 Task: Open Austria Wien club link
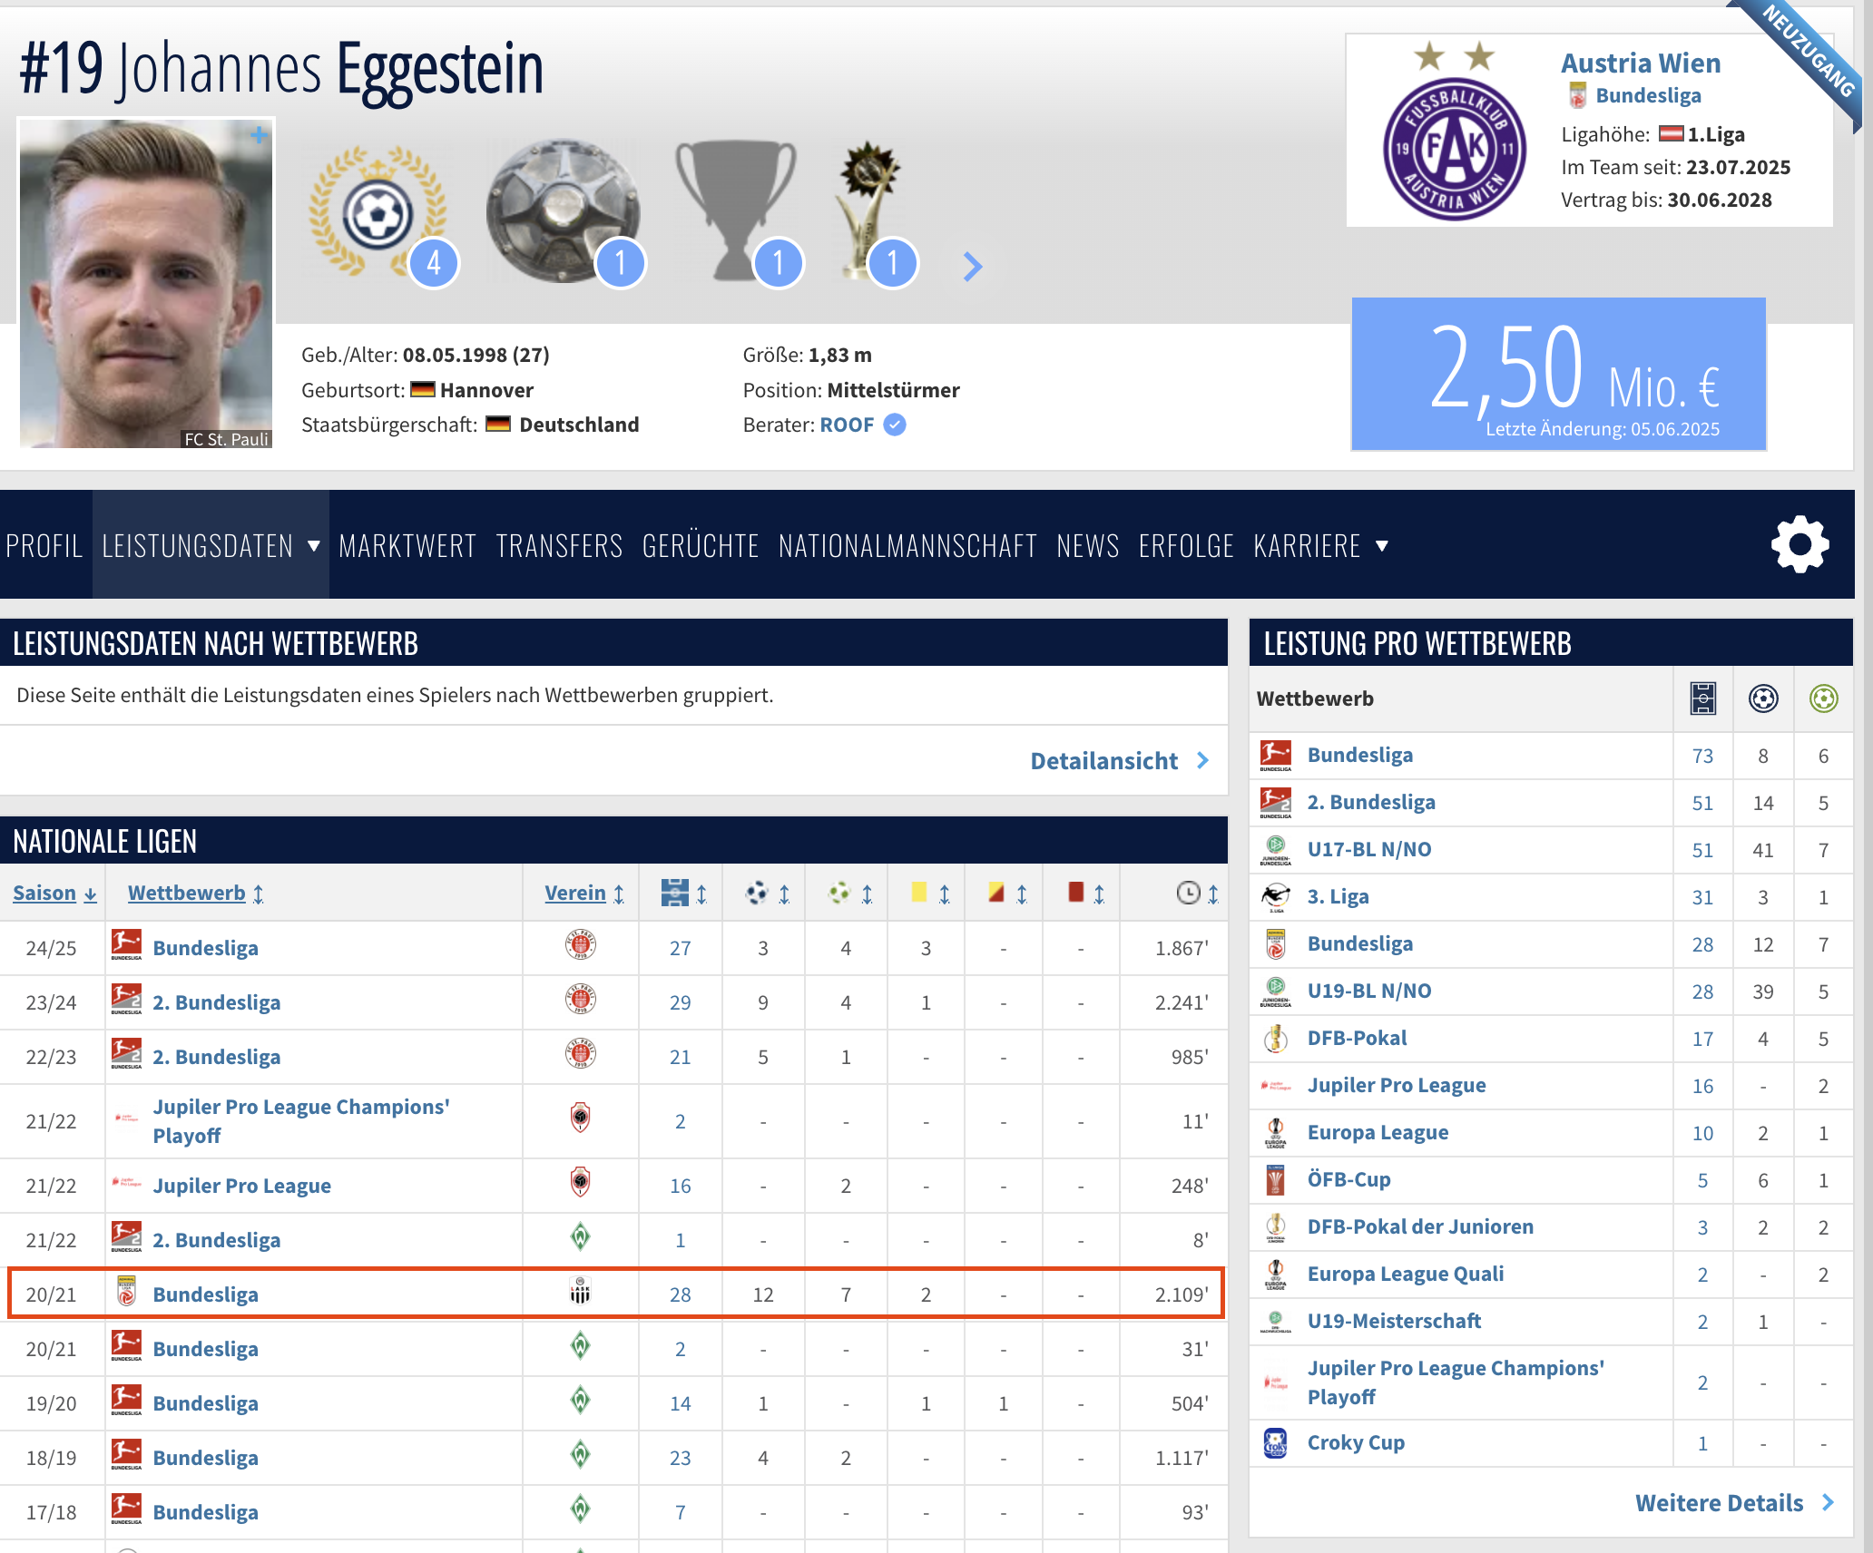click(x=1641, y=63)
